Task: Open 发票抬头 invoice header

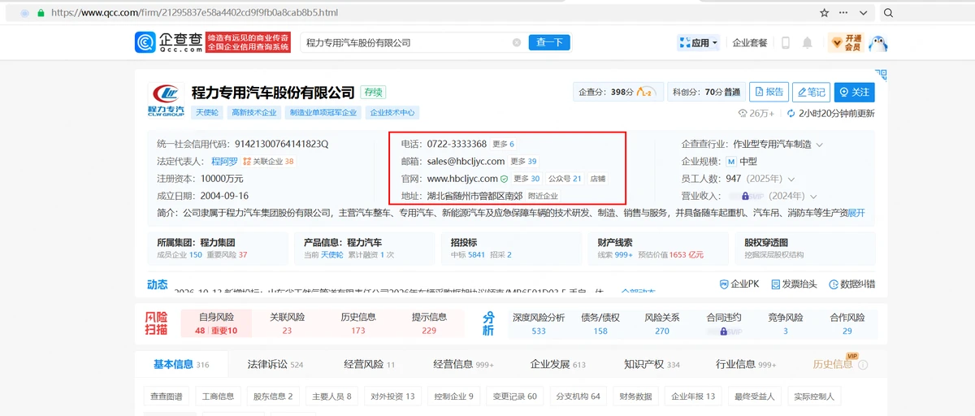Action: (x=793, y=284)
